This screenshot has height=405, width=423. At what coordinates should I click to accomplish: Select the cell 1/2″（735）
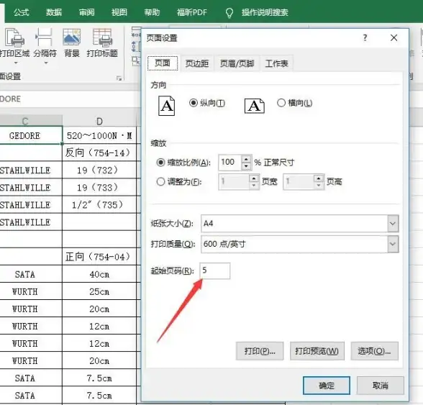99,204
